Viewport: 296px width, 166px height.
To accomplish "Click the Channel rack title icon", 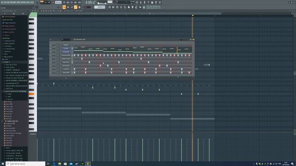I will click(x=75, y=39).
